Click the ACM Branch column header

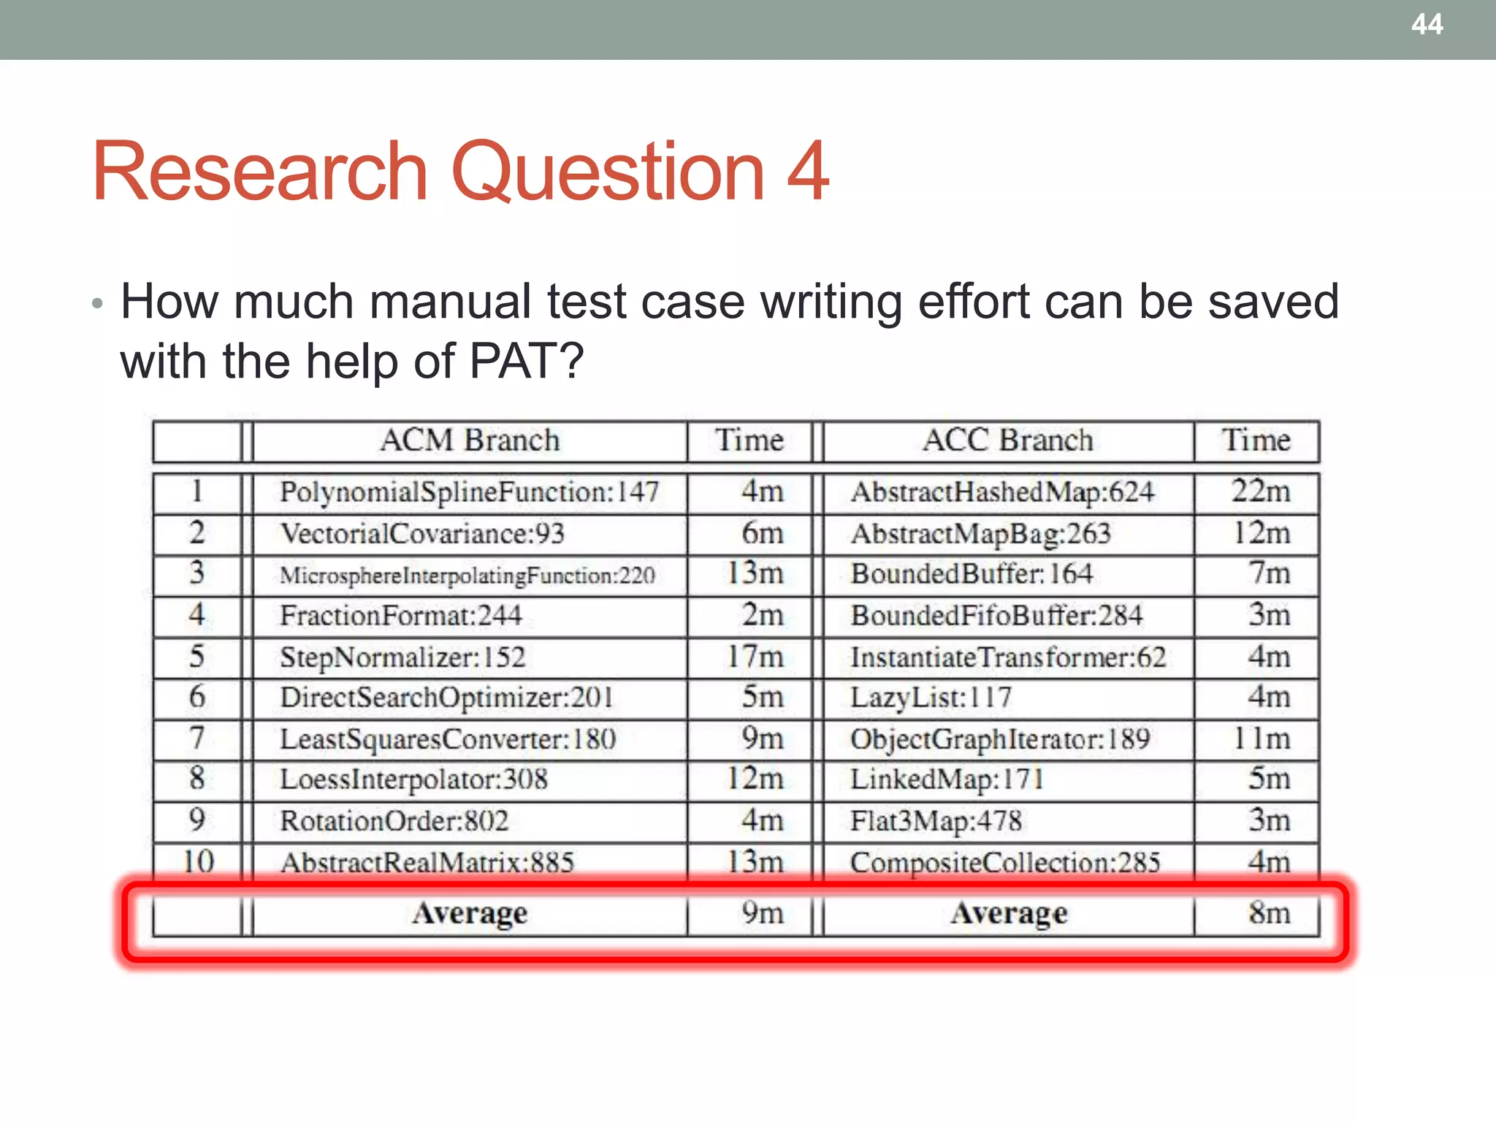(x=470, y=440)
